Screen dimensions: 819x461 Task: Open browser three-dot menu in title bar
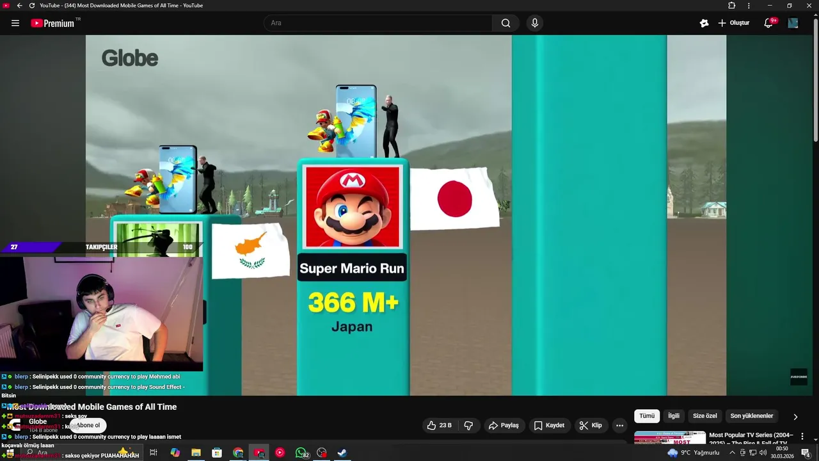[749, 6]
